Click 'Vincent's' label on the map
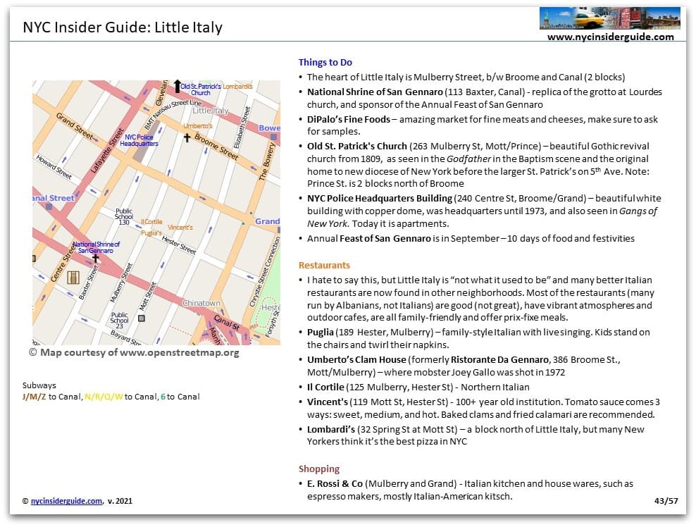The height and width of the screenshot is (527, 696). point(180,228)
